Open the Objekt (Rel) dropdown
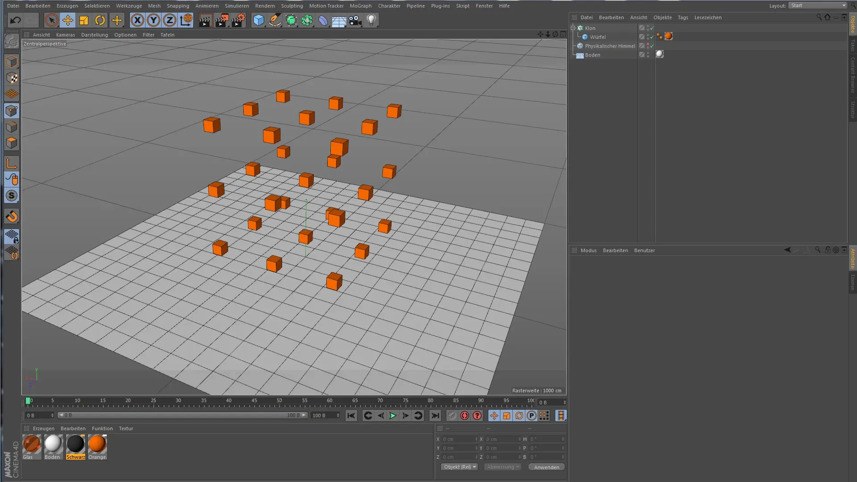The width and height of the screenshot is (857, 482). point(459,467)
